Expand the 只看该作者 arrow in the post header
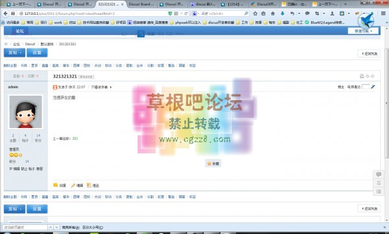Screen dimensions: 389x234 [x=111, y=87]
